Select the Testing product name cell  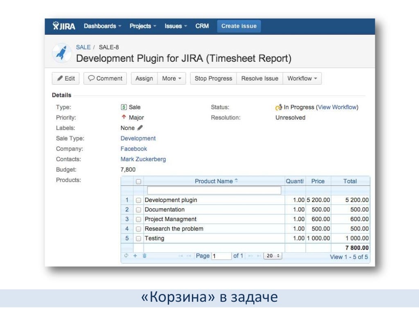214,238
